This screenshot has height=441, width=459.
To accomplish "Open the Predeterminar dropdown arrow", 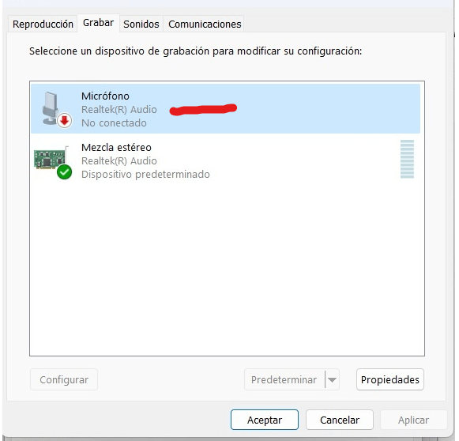I will tap(332, 380).
